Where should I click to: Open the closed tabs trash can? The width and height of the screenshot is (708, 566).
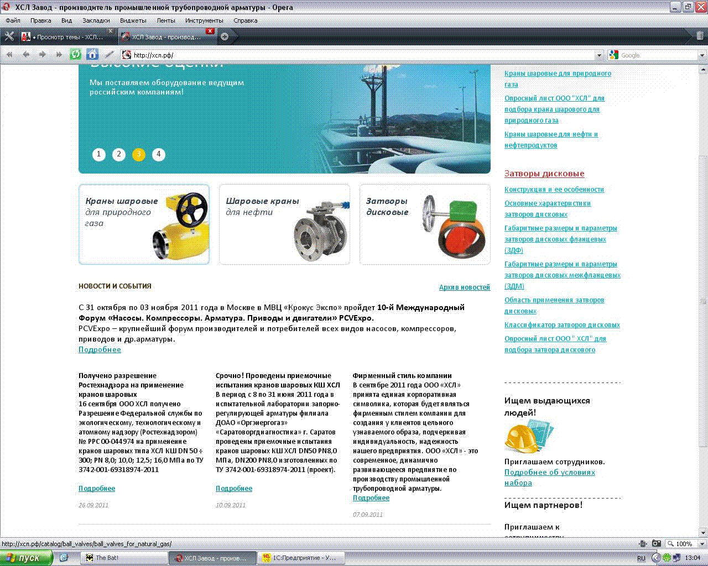point(699,36)
